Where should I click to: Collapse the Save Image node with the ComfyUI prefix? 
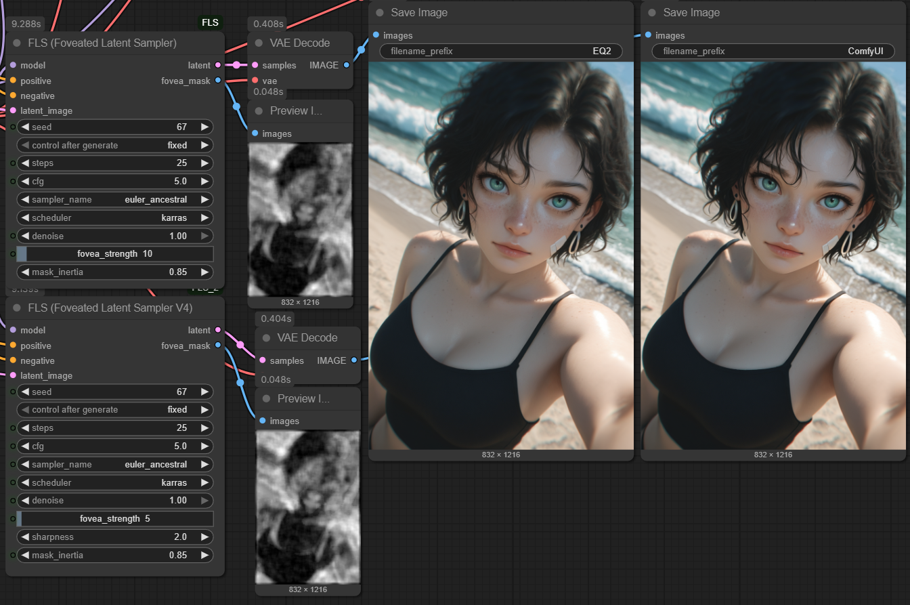[652, 13]
